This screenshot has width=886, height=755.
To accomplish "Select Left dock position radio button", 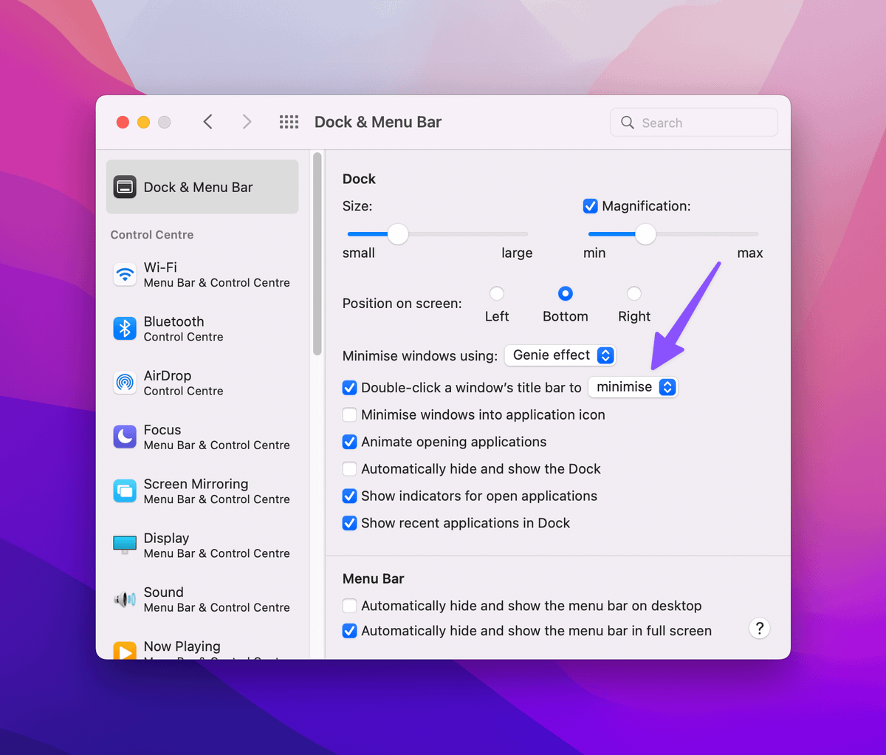I will coord(497,294).
